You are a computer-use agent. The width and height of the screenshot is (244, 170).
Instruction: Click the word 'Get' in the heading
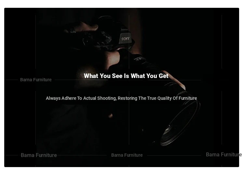point(164,76)
